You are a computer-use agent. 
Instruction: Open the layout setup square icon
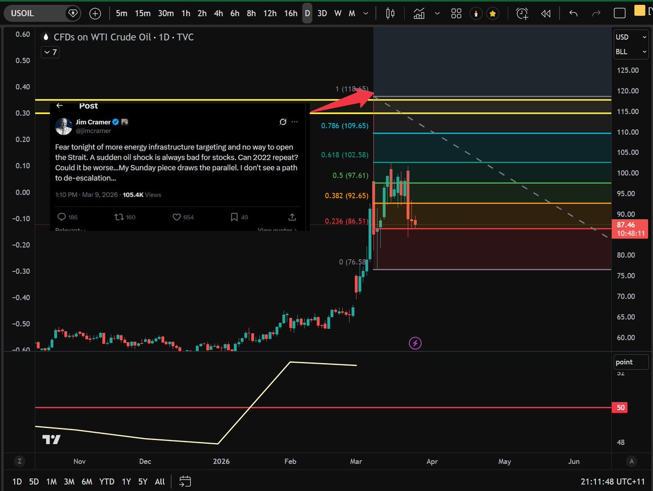pyautogui.click(x=619, y=14)
